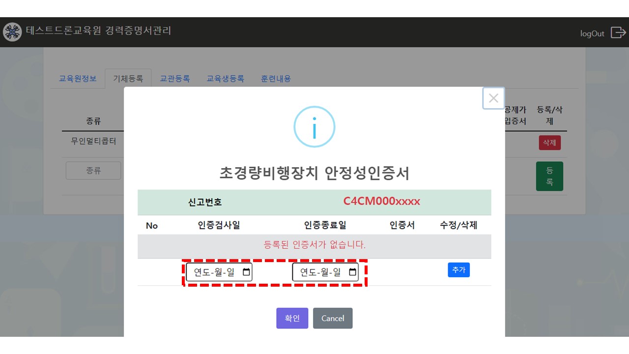629x354 pixels.
Task: Open the 교관등록 tab
Action: (175, 79)
